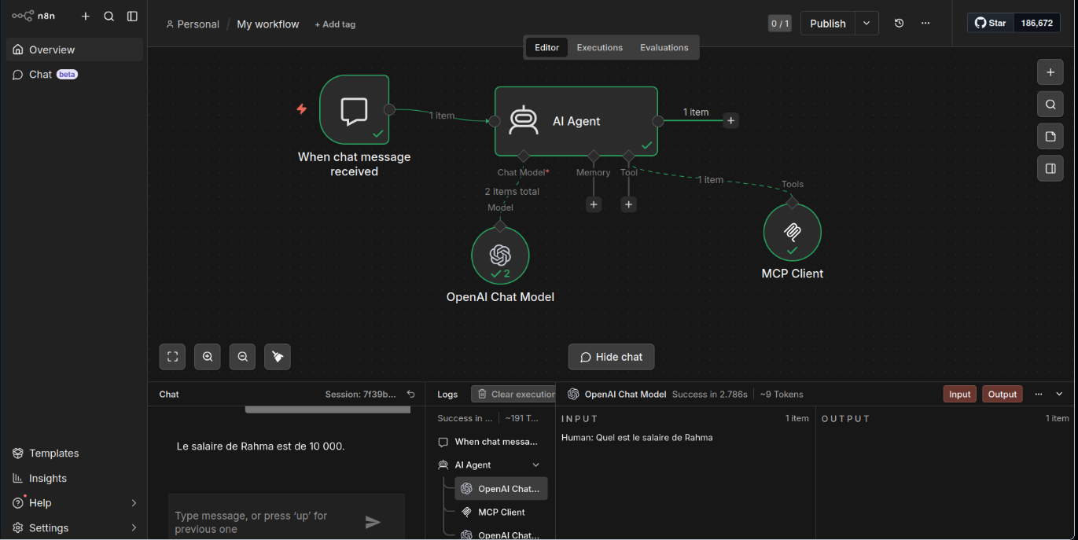Select MCP Client log entry
This screenshot has height=540, width=1078.
tap(501, 512)
